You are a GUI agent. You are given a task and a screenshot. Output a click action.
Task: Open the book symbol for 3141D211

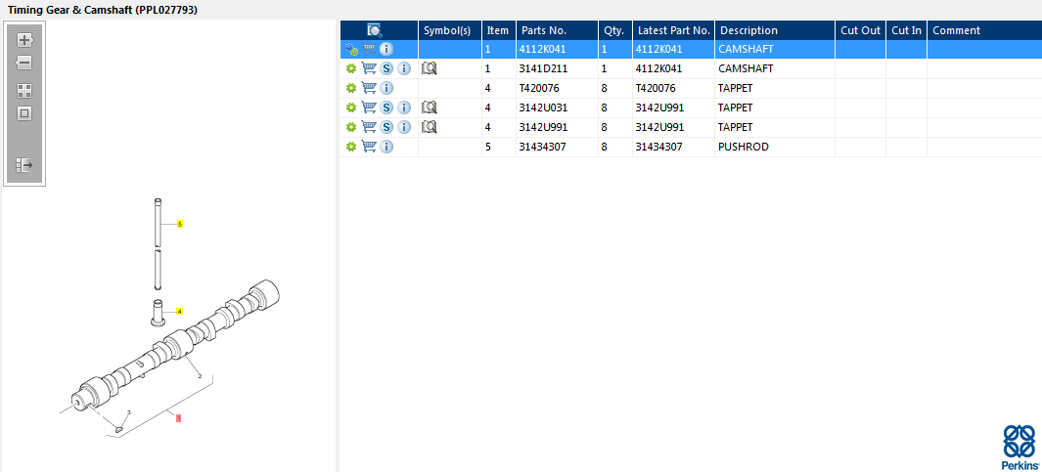click(x=430, y=68)
